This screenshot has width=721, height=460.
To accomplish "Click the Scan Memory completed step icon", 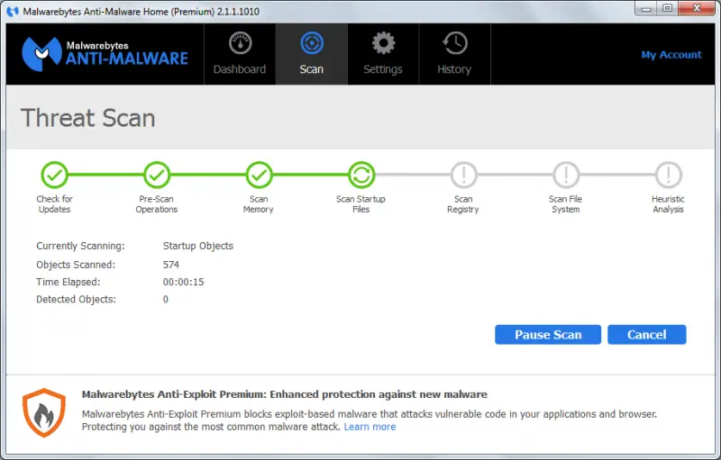I will (x=259, y=175).
